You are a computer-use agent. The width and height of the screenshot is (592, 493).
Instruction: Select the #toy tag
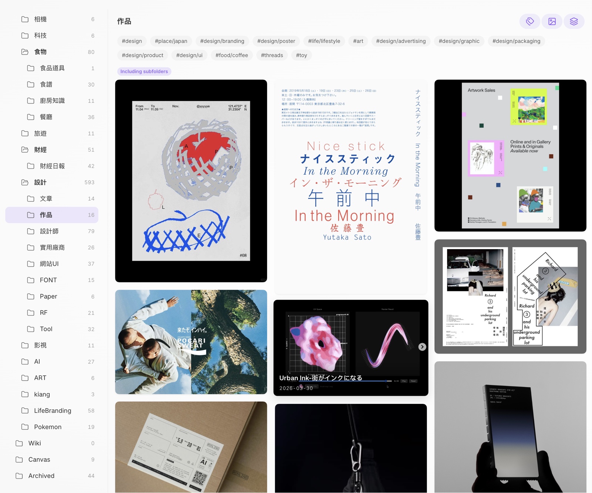(x=302, y=55)
